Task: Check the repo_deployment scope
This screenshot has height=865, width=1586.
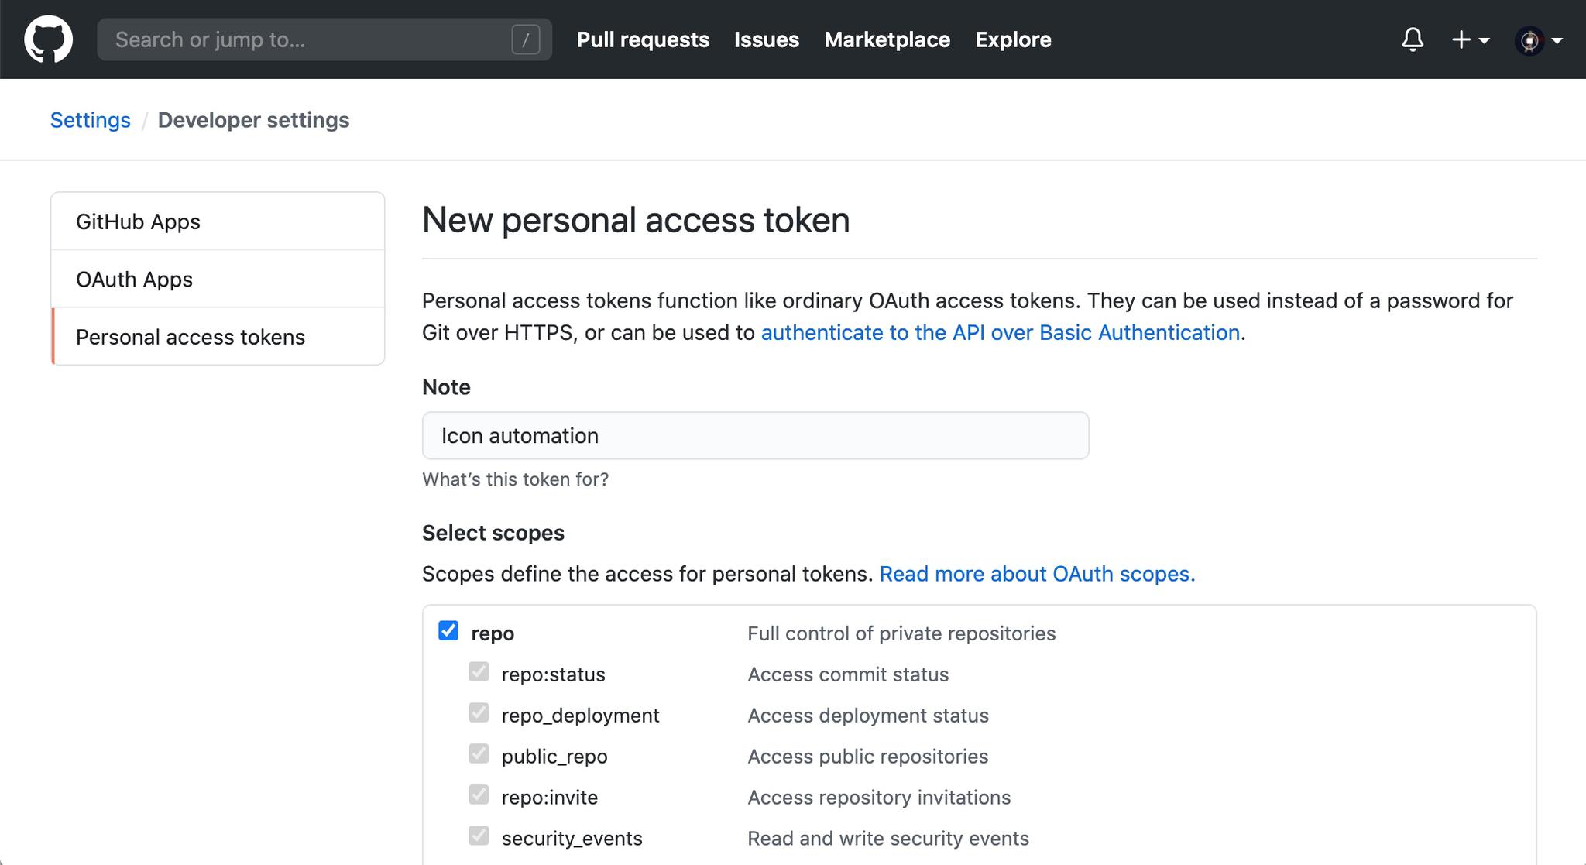Action: (479, 713)
